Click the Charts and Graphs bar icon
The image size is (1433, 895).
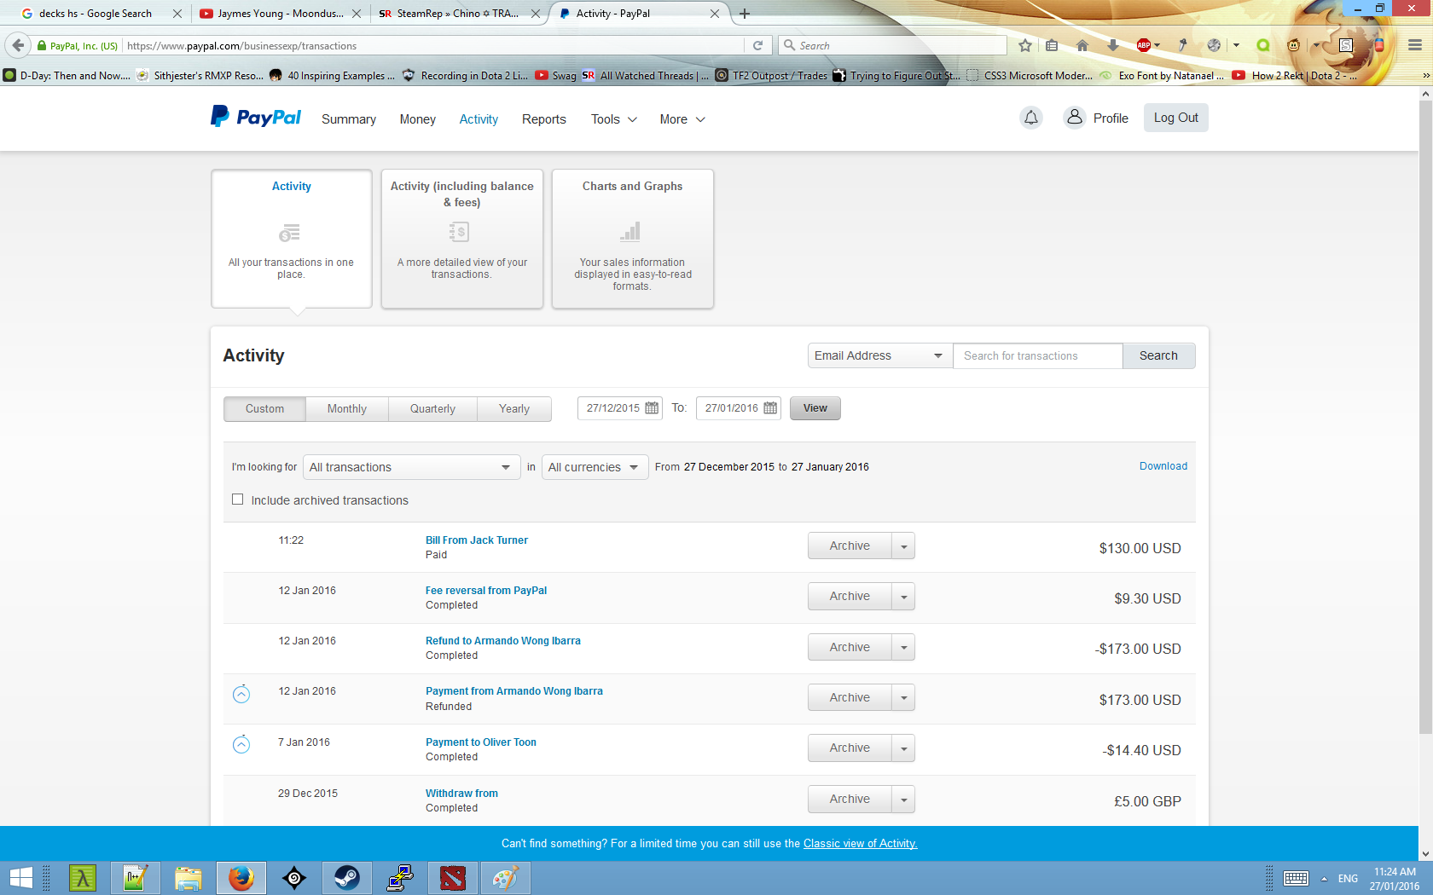pos(631,232)
